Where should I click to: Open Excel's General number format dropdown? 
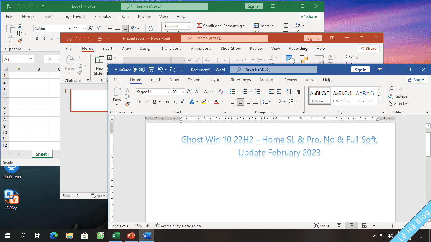pos(189,26)
